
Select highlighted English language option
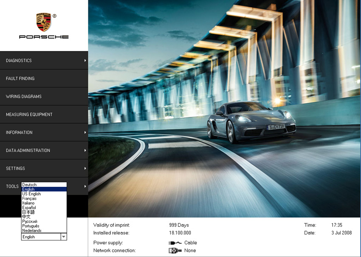pyautogui.click(x=44, y=189)
